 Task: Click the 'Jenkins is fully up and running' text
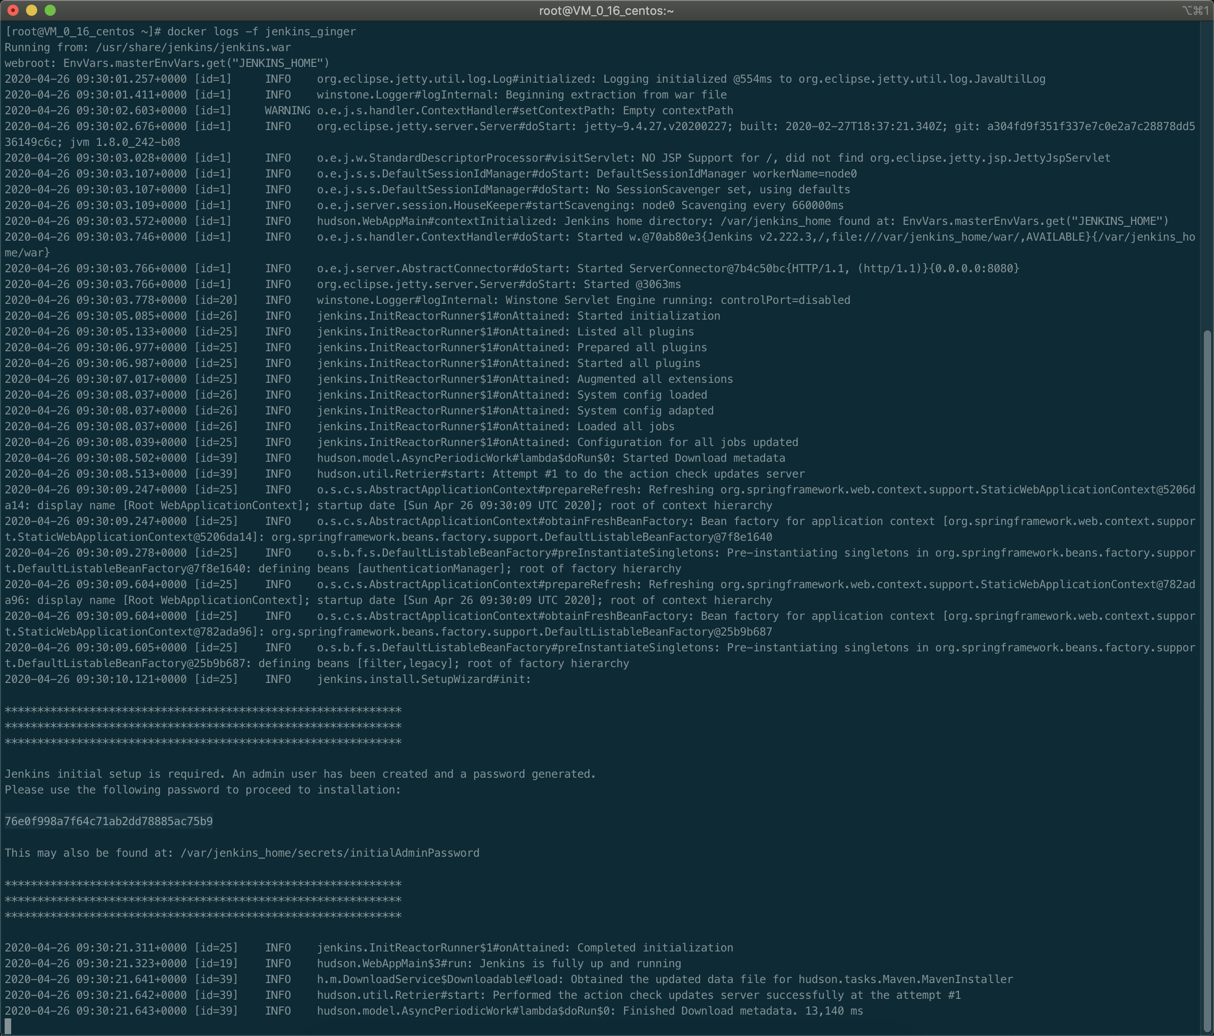580,964
